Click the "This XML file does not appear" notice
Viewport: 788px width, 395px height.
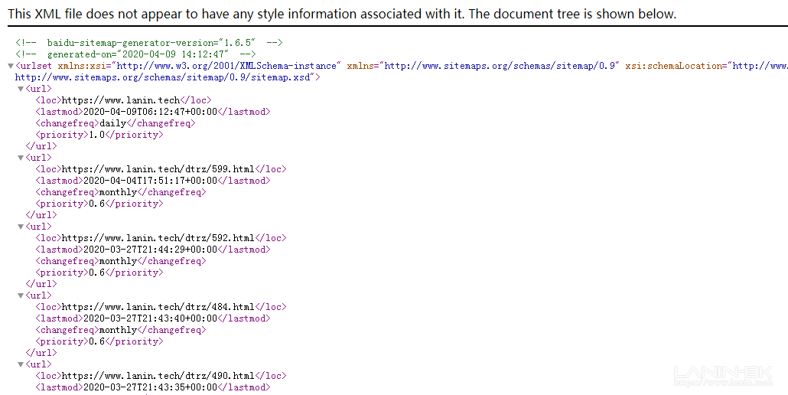[x=342, y=14]
